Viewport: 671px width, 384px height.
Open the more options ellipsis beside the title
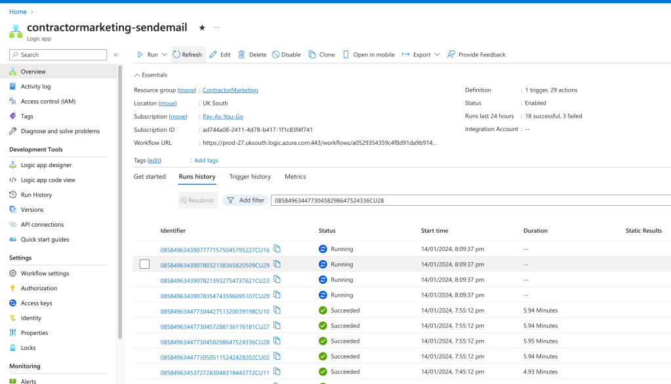pos(217,28)
